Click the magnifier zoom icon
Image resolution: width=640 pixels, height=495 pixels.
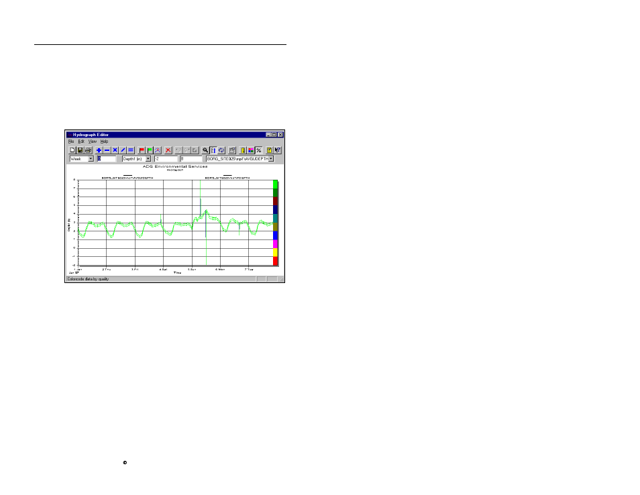pos(205,150)
